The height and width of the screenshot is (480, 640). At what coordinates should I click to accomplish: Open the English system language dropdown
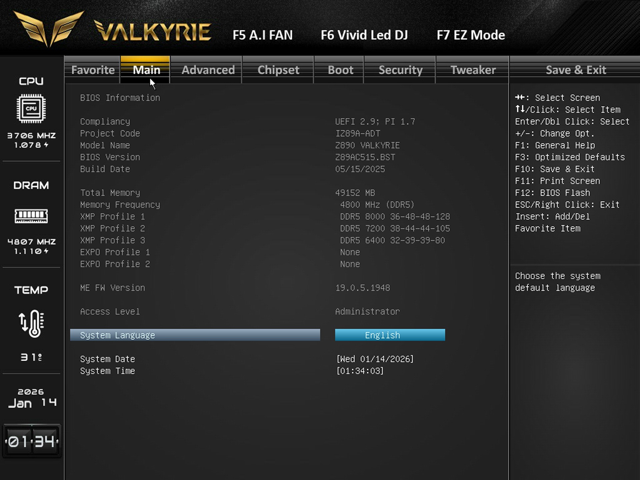click(x=390, y=335)
